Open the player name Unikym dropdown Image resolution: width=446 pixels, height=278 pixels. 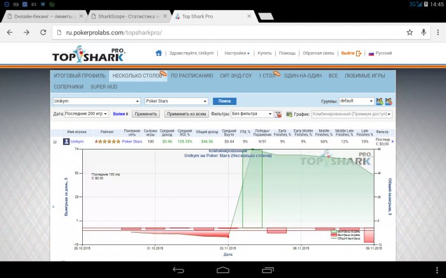97,101
